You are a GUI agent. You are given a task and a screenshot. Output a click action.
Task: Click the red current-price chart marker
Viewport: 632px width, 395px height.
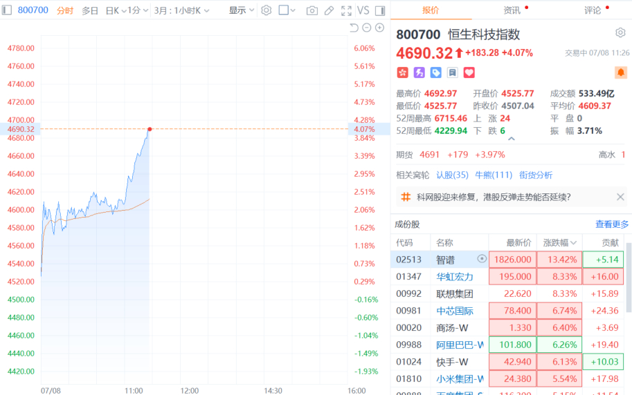pyautogui.click(x=150, y=129)
